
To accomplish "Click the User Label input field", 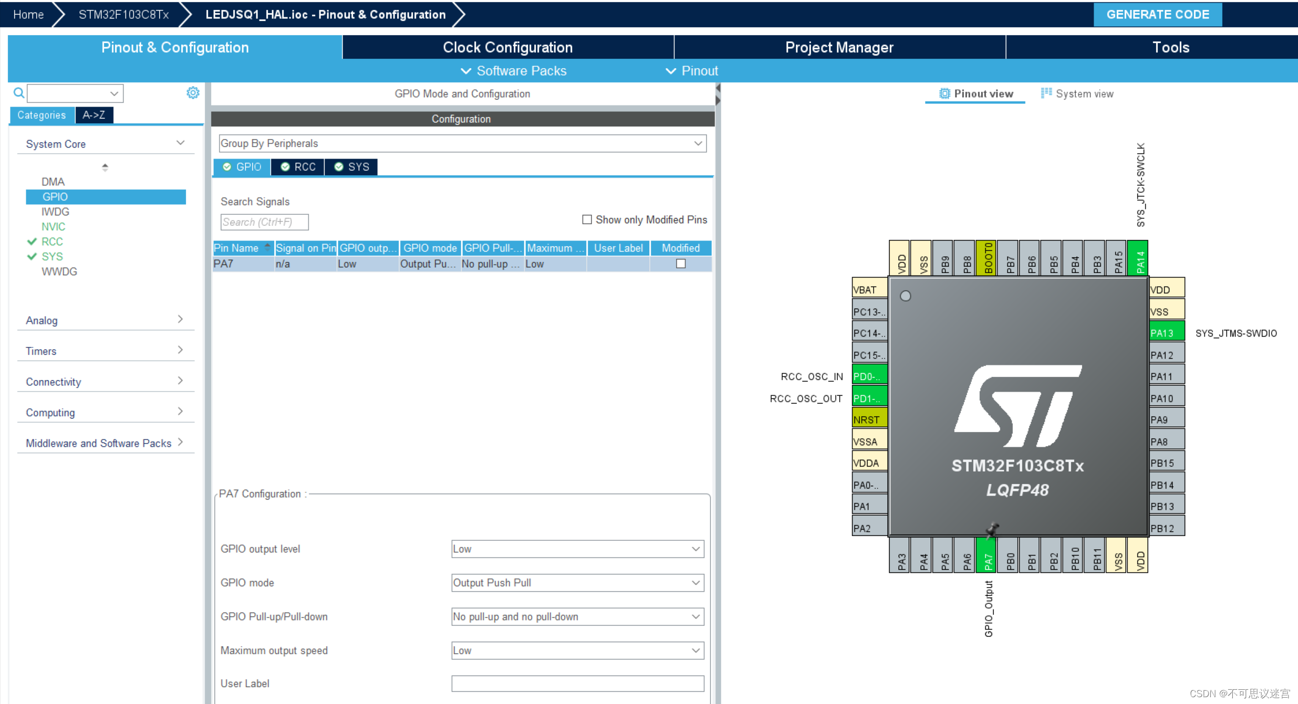I will 577,684.
